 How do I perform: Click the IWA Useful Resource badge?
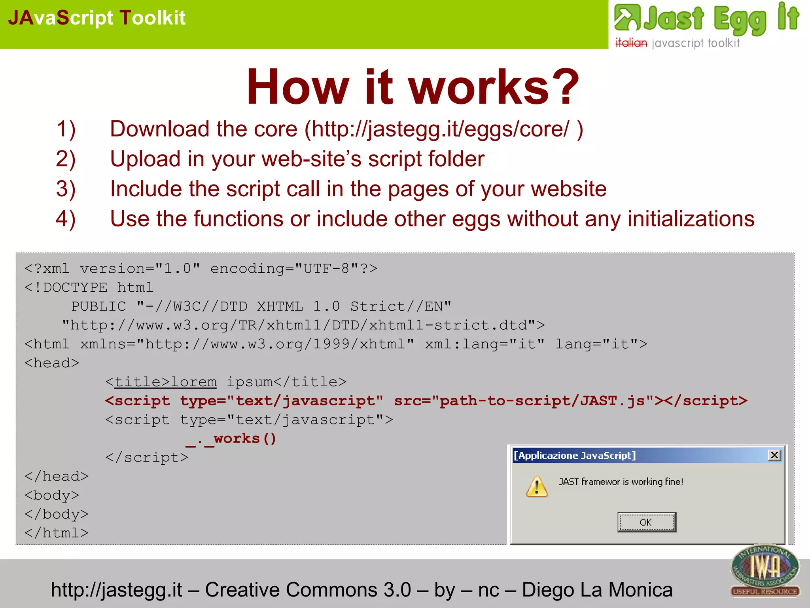coord(765,571)
